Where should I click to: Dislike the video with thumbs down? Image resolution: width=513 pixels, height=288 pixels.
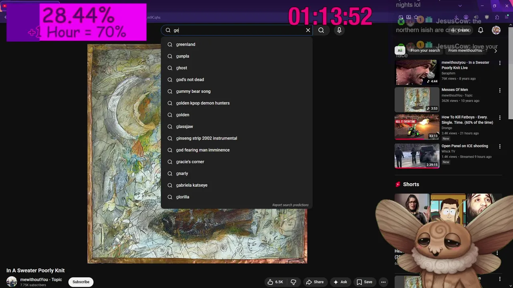pyautogui.click(x=293, y=282)
